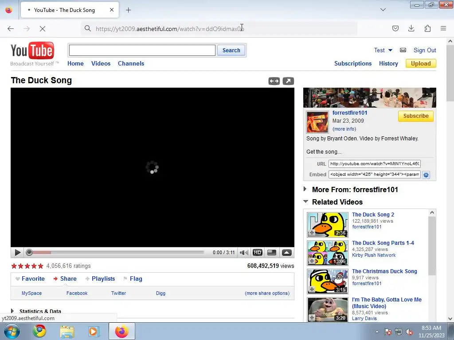Click the forrestfire101 channel avatar
The height and width of the screenshot is (340, 454).
[x=317, y=122]
